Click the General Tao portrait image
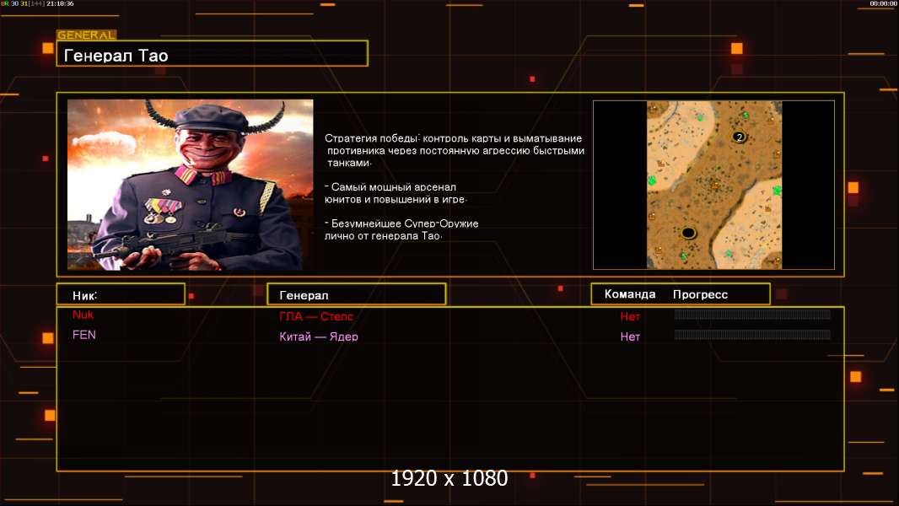899x506 pixels. pyautogui.click(x=191, y=185)
